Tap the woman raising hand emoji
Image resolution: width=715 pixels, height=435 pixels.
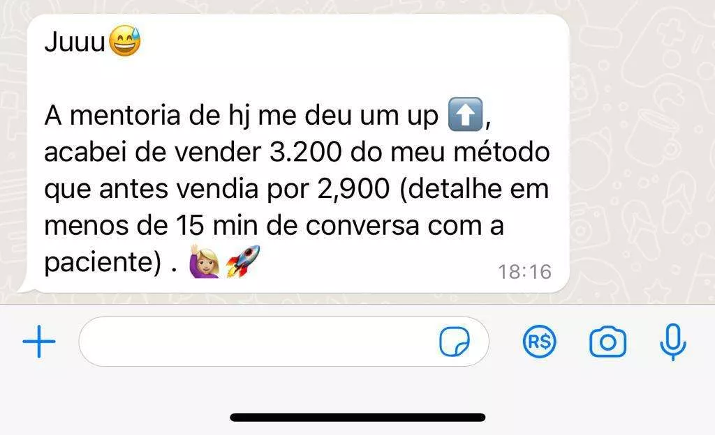tap(205, 261)
